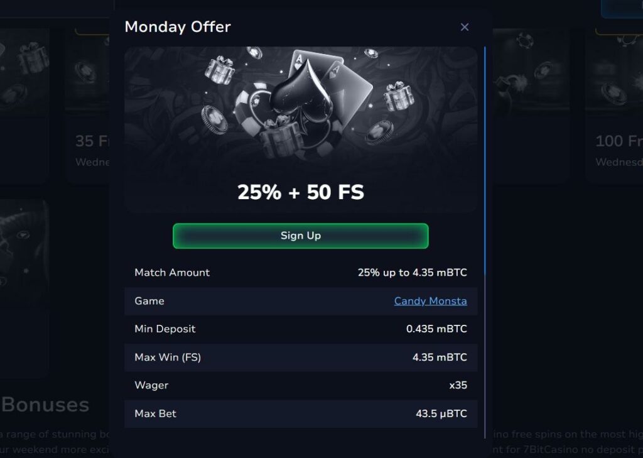Close the Monday Offer modal via the X
This screenshot has width=643, height=458.
click(x=465, y=27)
